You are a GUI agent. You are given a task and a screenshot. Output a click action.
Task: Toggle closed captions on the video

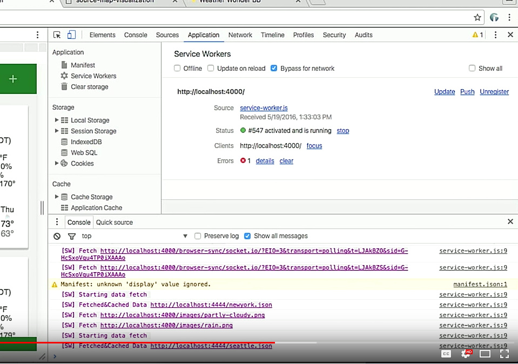point(446,354)
